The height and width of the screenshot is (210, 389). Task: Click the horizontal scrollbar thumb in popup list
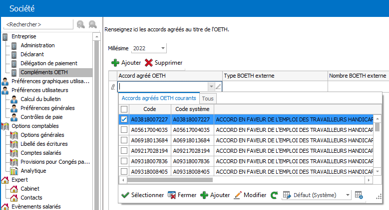click(x=170, y=180)
